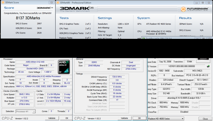Click the DC Mode field Unganged
This screenshot has width=213, height=121.
tap(131, 66)
